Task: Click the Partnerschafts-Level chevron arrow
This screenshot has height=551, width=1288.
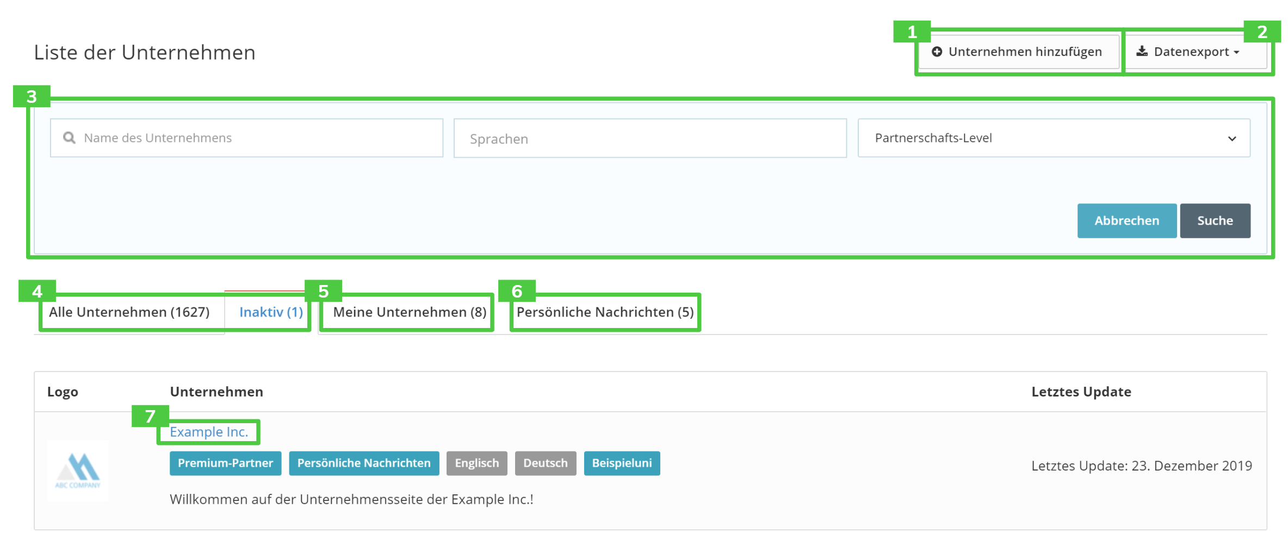Action: pyautogui.click(x=1232, y=139)
